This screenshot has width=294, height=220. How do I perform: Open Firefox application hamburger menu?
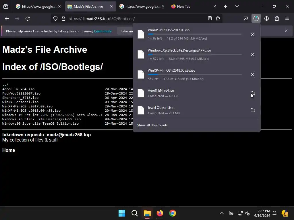pyautogui.click(x=287, y=18)
